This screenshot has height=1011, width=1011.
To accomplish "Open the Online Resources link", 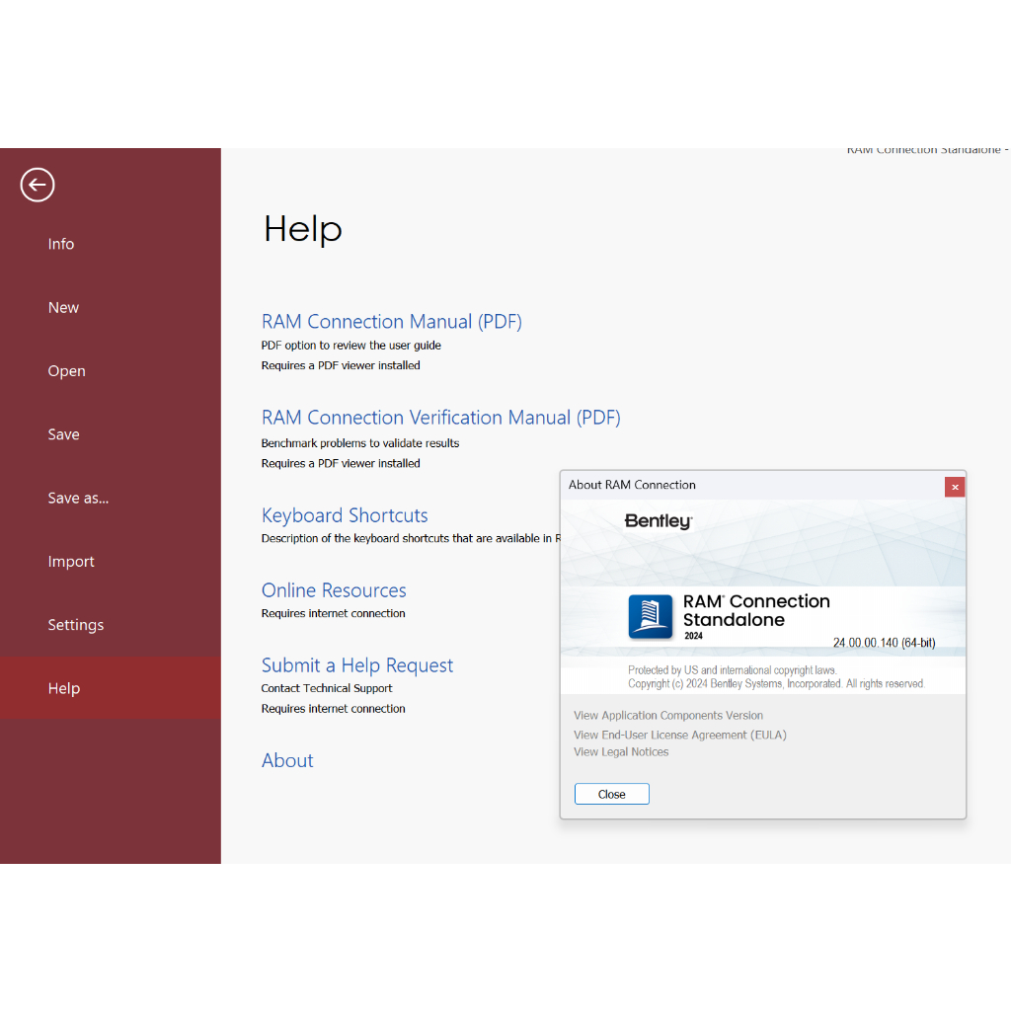I will pyautogui.click(x=334, y=590).
